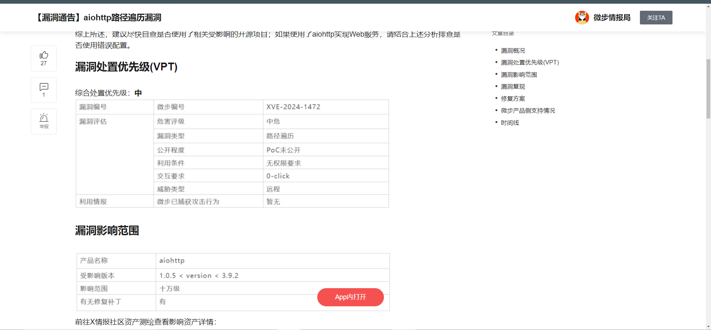Screen dimensions: 711x330
Task: Jump to 漏洞处置优先级(VPT) in contents list
Action: [x=530, y=62]
